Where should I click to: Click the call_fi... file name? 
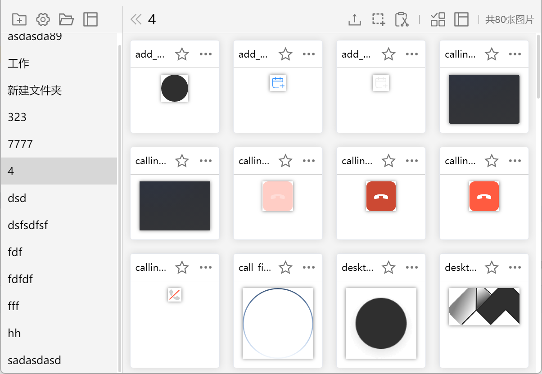[255, 268]
